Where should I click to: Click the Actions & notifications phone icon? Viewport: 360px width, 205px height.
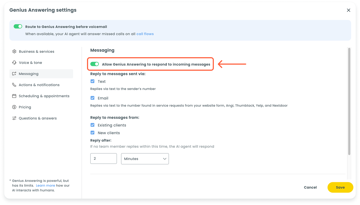click(x=14, y=85)
